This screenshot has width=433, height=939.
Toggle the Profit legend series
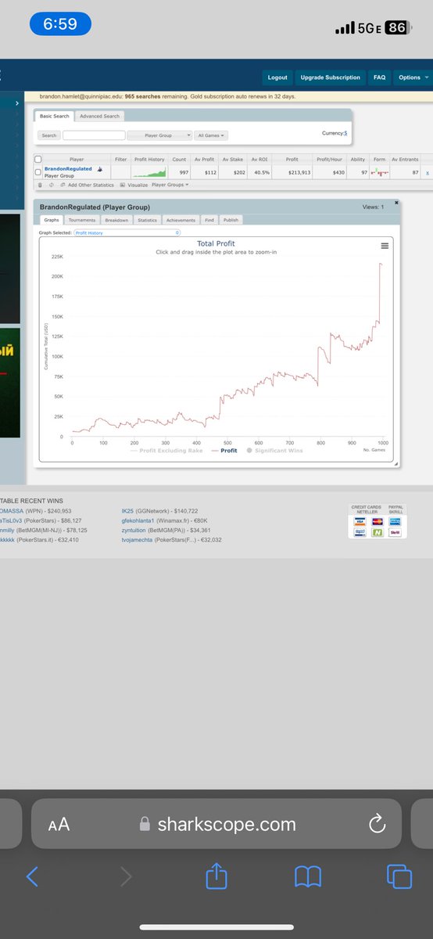point(224,451)
